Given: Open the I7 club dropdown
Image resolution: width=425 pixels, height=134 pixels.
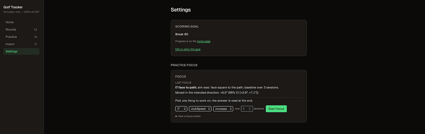Looking at the screenshot, I should tap(181, 109).
